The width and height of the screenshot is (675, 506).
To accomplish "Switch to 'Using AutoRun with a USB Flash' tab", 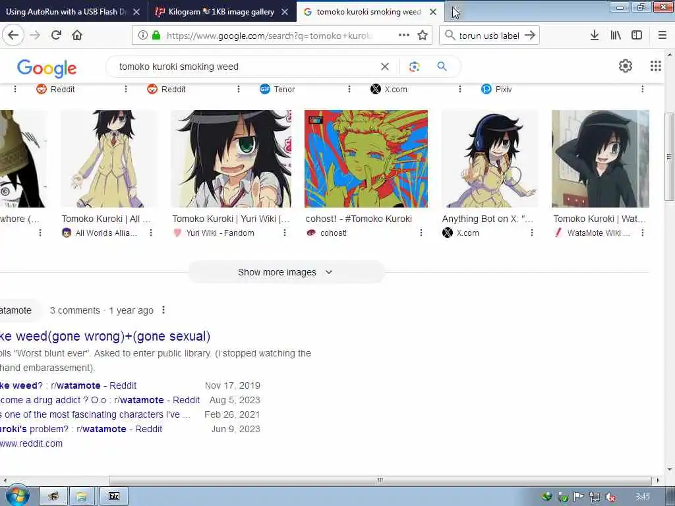I will (x=66, y=12).
